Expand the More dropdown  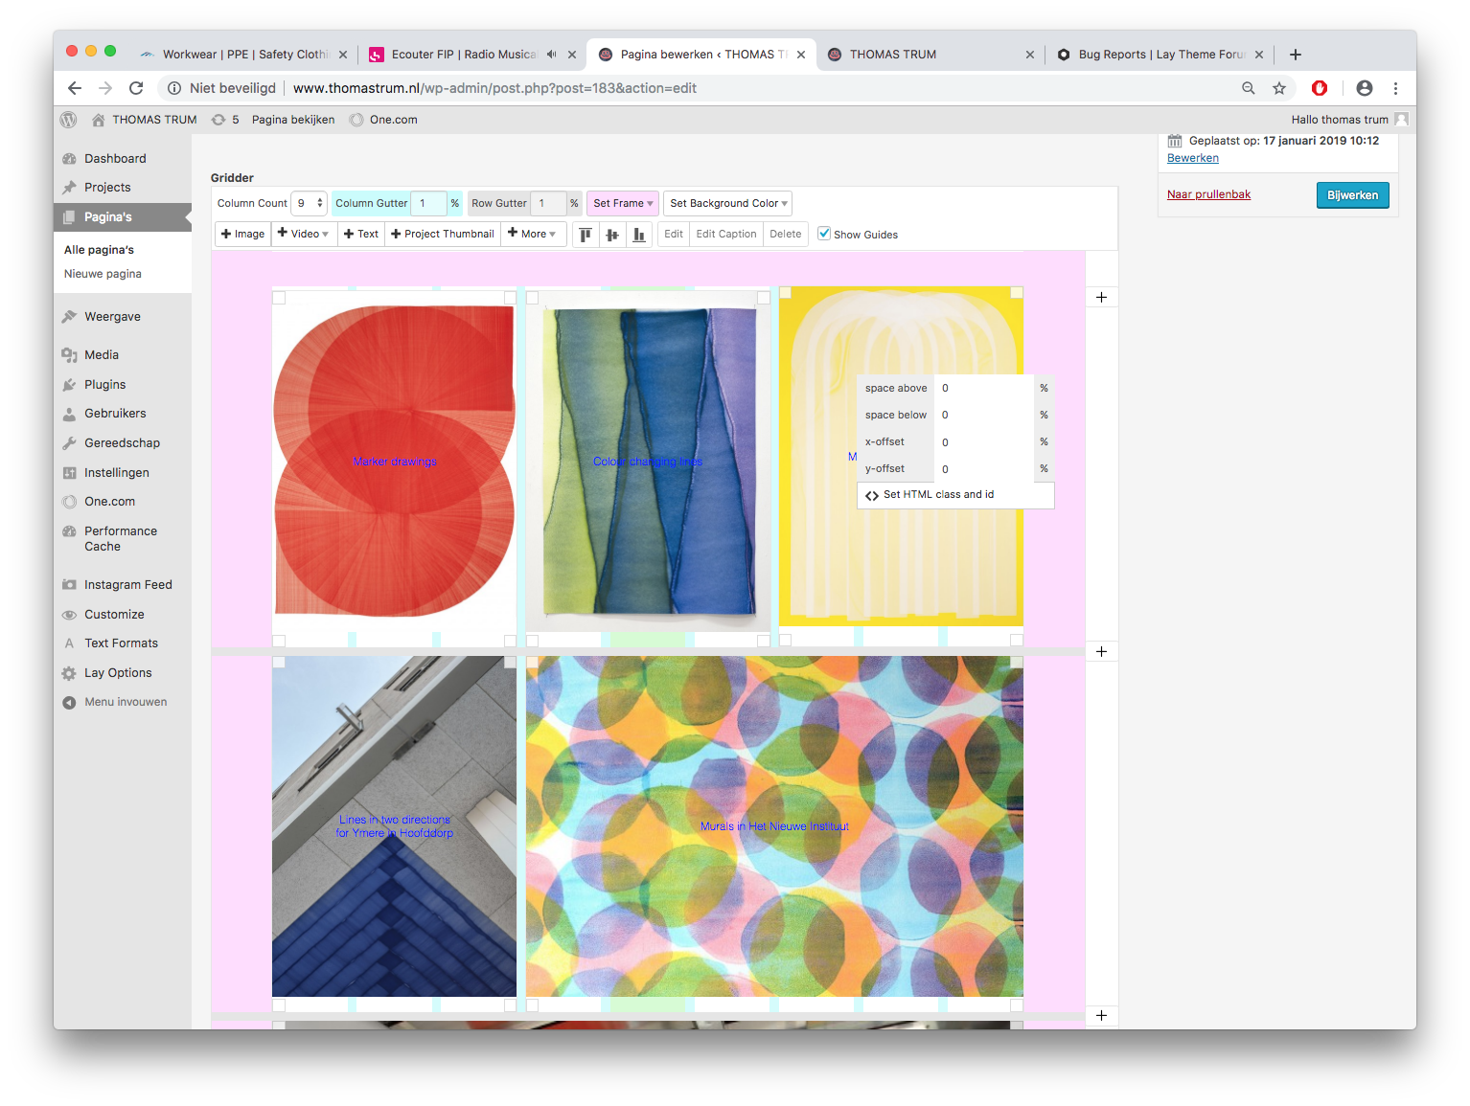point(532,234)
